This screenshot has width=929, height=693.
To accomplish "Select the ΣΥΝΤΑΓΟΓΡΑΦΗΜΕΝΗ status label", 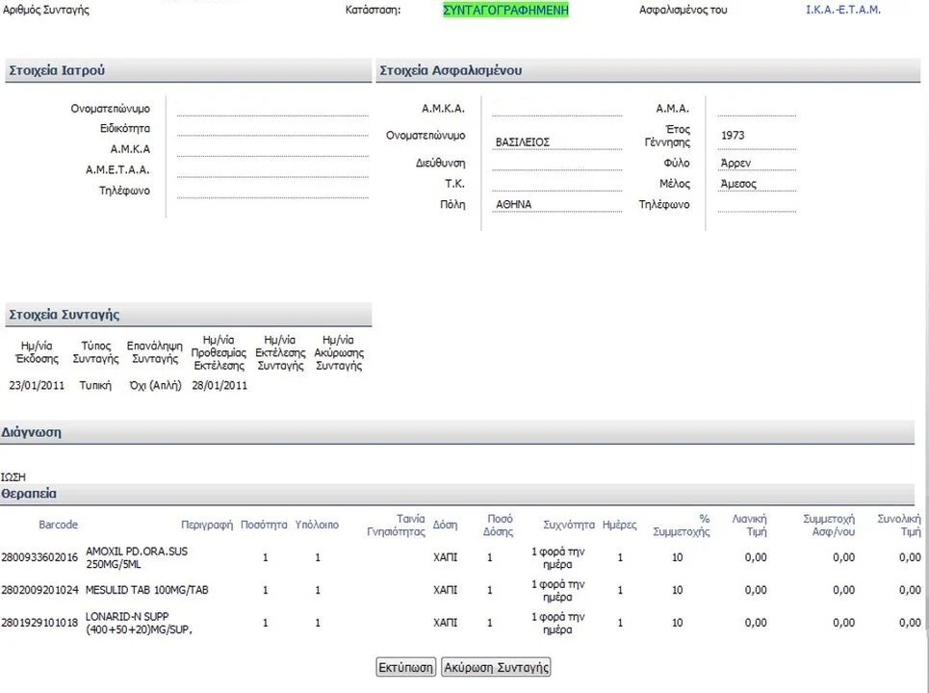I will (x=506, y=10).
